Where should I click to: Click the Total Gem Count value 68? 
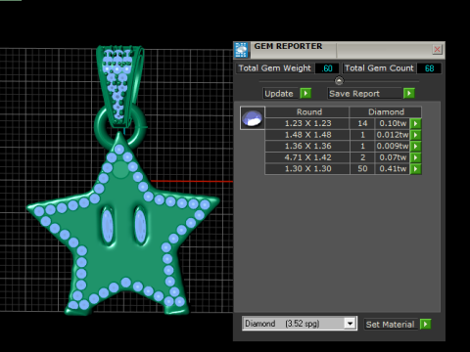(429, 68)
